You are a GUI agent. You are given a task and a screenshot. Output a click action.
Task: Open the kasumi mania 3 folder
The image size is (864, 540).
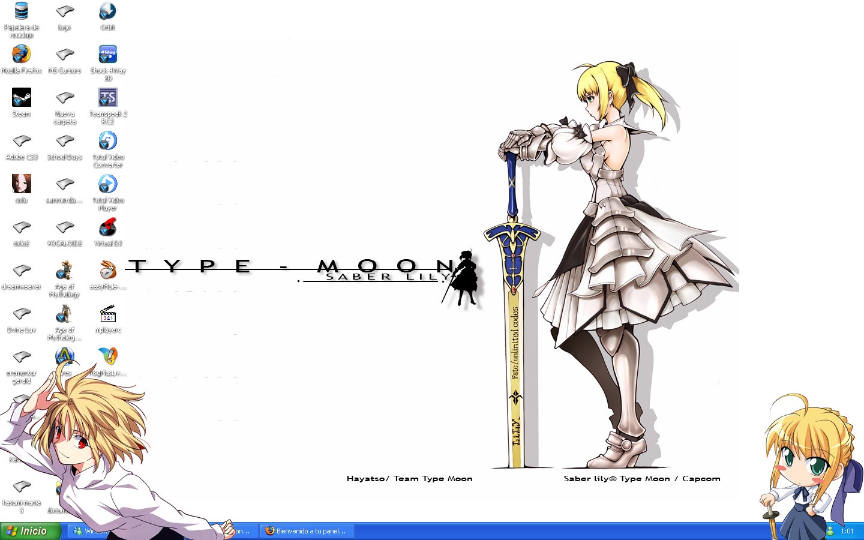(x=22, y=495)
